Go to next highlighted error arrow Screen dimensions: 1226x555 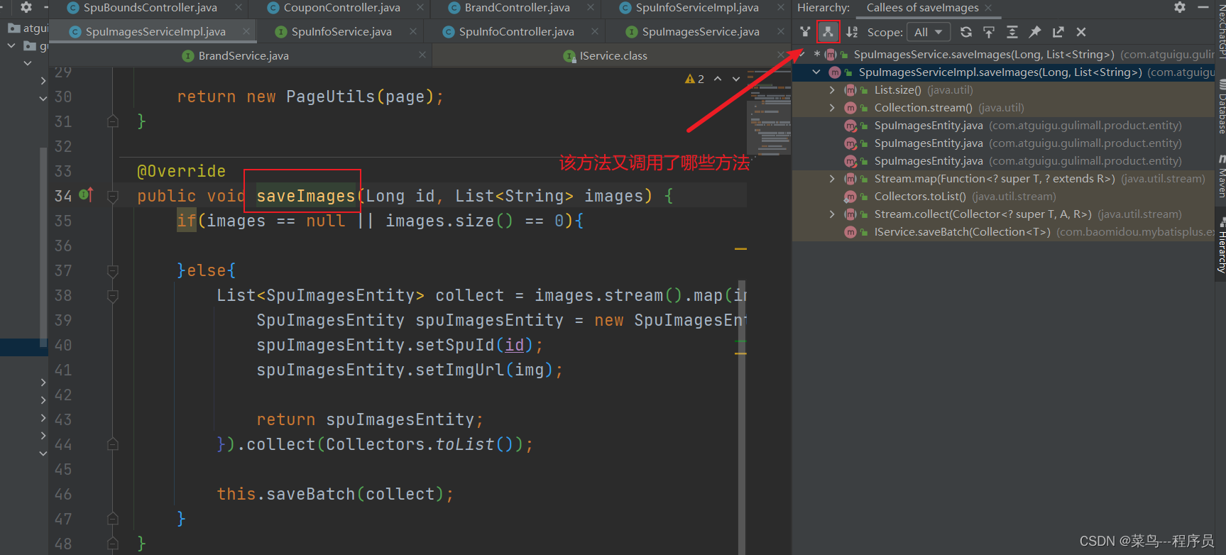click(x=736, y=79)
